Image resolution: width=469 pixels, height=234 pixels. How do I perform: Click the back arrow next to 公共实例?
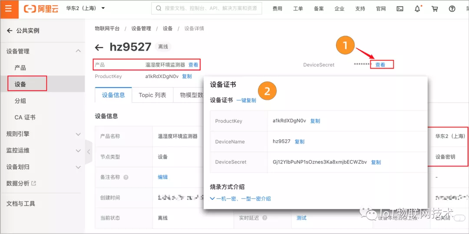pyautogui.click(x=10, y=30)
